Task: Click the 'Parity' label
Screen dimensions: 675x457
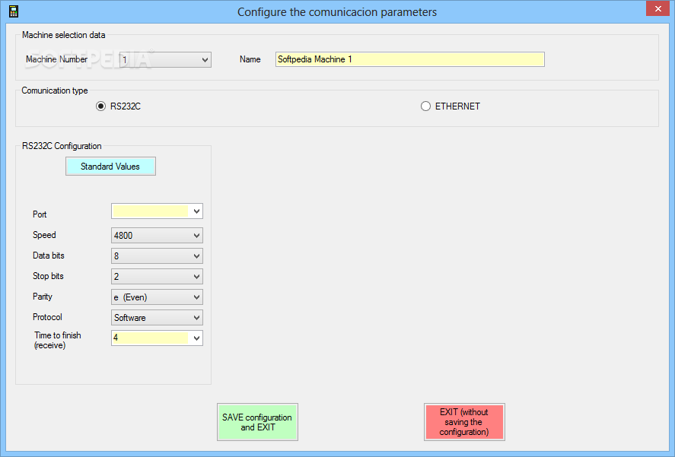Action: [42, 297]
